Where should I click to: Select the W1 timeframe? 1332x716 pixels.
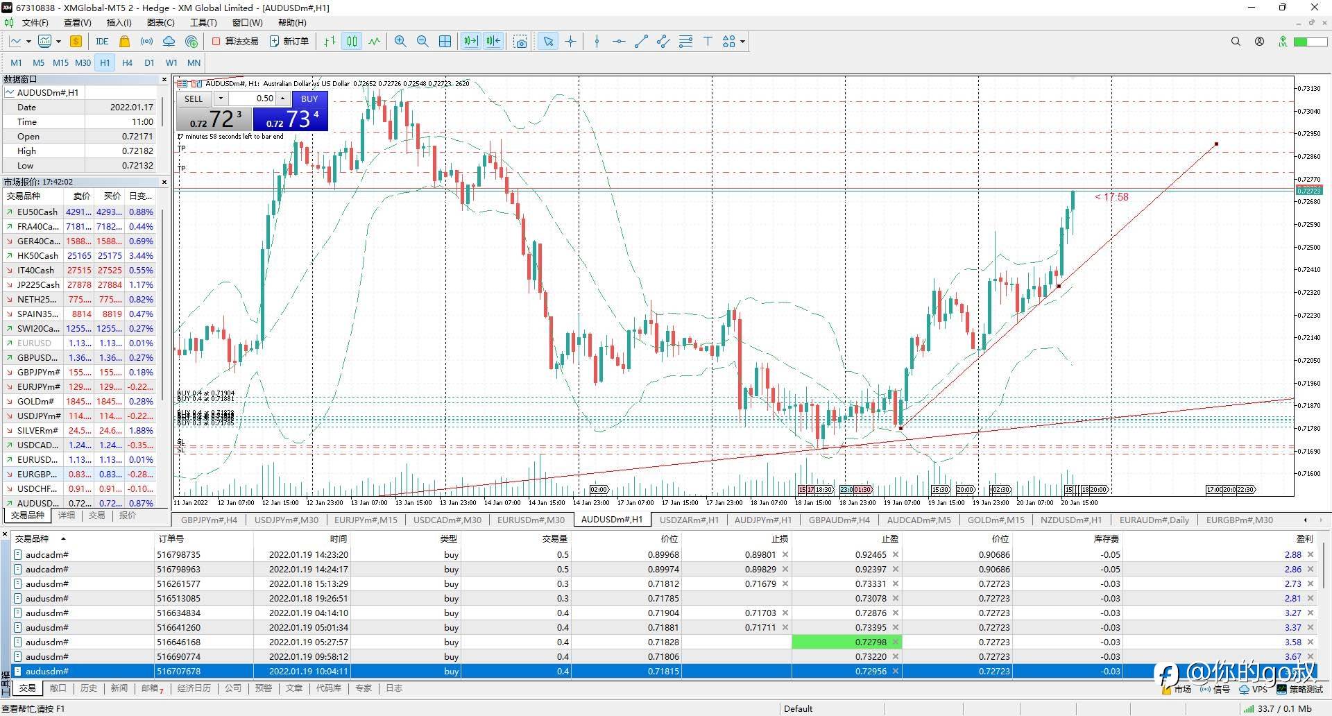pos(171,62)
